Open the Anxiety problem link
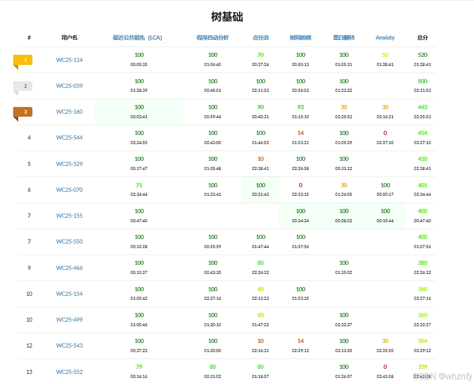The height and width of the screenshot is (384, 474). tap(385, 38)
